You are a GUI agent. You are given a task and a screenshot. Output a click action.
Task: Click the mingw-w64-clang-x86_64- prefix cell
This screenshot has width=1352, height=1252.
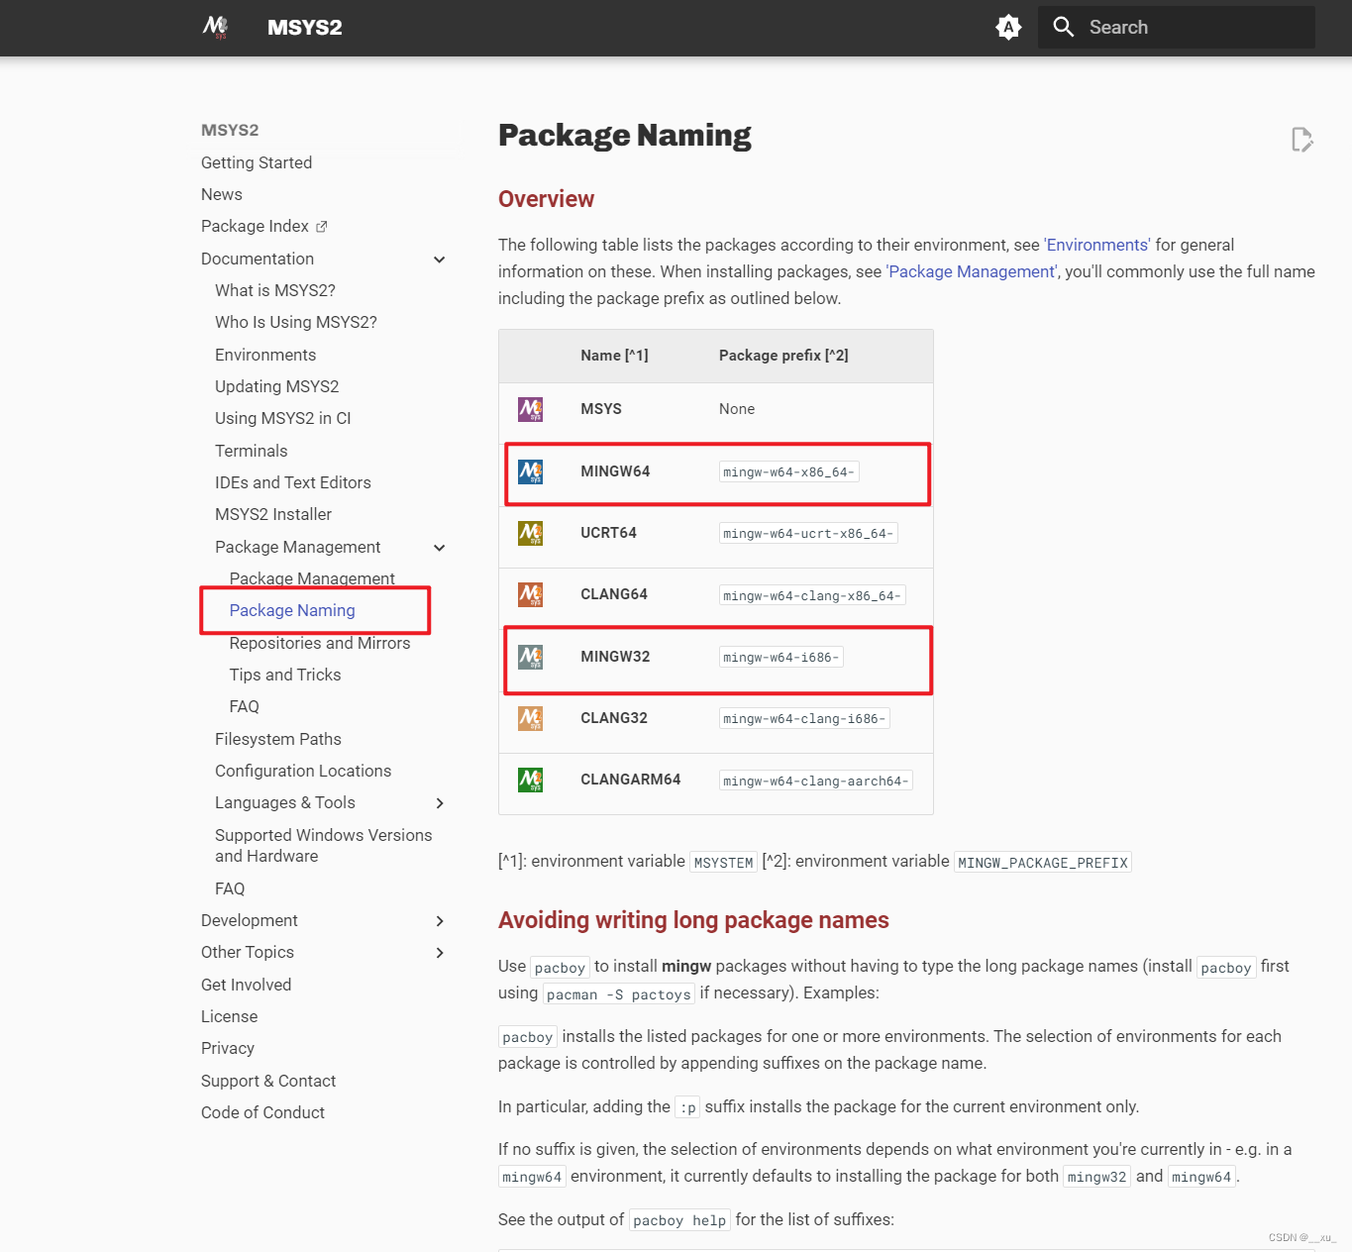[812, 596]
